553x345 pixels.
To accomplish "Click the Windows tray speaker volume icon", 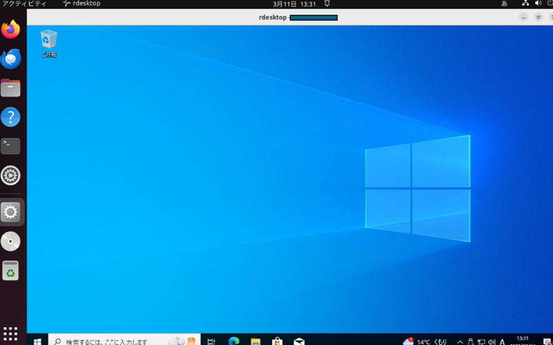I will [492, 341].
